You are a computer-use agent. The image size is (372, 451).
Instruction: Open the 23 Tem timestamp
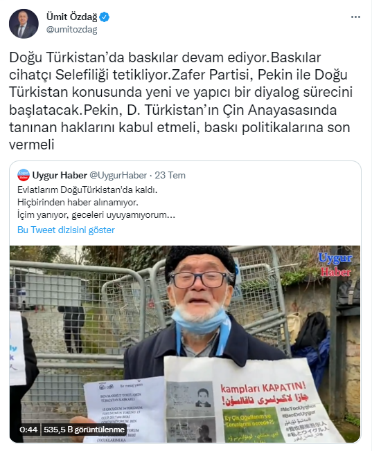tap(170, 175)
